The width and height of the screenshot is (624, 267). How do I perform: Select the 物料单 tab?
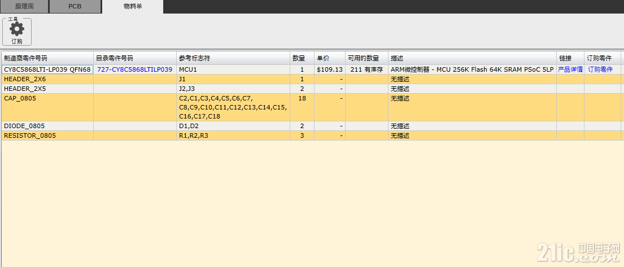pos(133,6)
